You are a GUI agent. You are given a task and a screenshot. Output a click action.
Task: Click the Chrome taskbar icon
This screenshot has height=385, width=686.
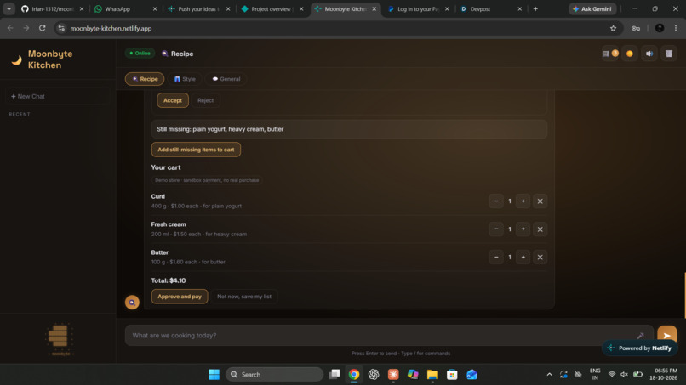(354, 375)
